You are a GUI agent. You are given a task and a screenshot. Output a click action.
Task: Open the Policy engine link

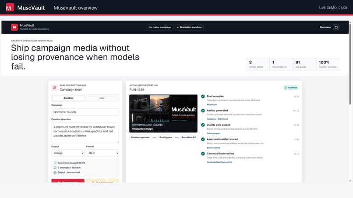[x=213, y=133]
